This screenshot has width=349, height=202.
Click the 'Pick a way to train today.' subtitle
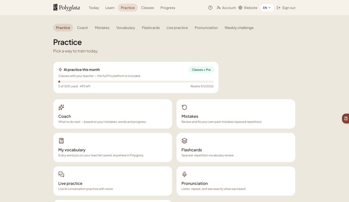75,51
